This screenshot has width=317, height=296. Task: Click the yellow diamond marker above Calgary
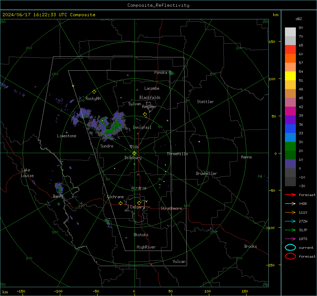click(139, 203)
